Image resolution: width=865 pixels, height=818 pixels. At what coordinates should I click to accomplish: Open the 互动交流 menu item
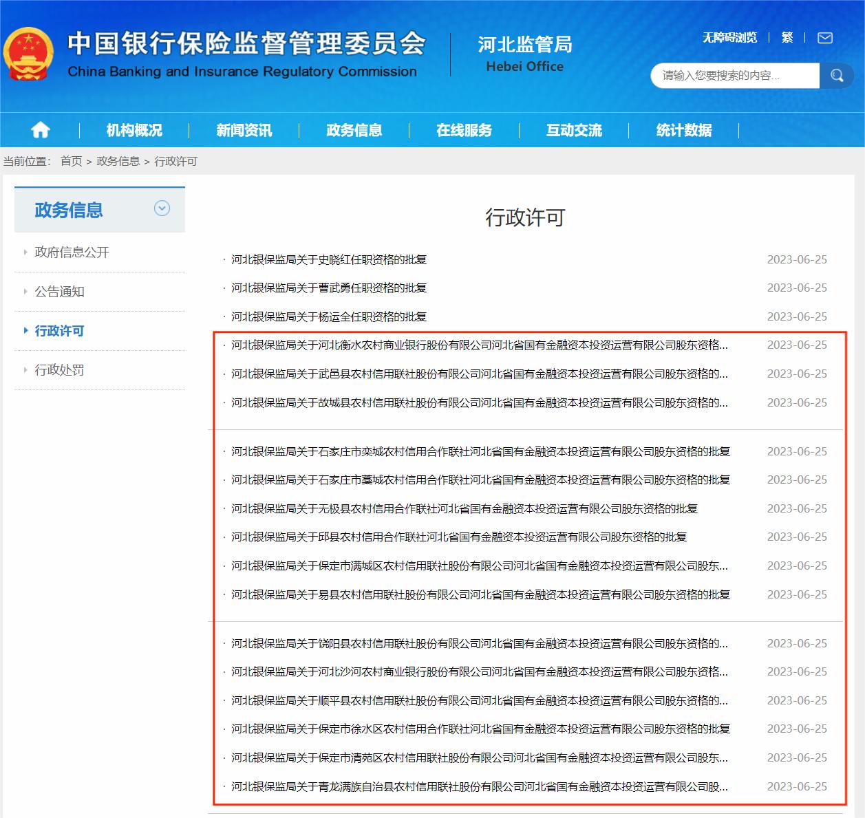pyautogui.click(x=574, y=130)
